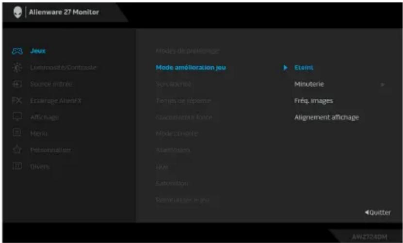Click the AW2724DM model label

370,237
